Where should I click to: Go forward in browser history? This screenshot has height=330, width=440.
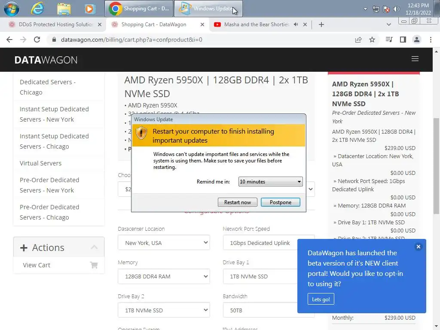(23, 40)
